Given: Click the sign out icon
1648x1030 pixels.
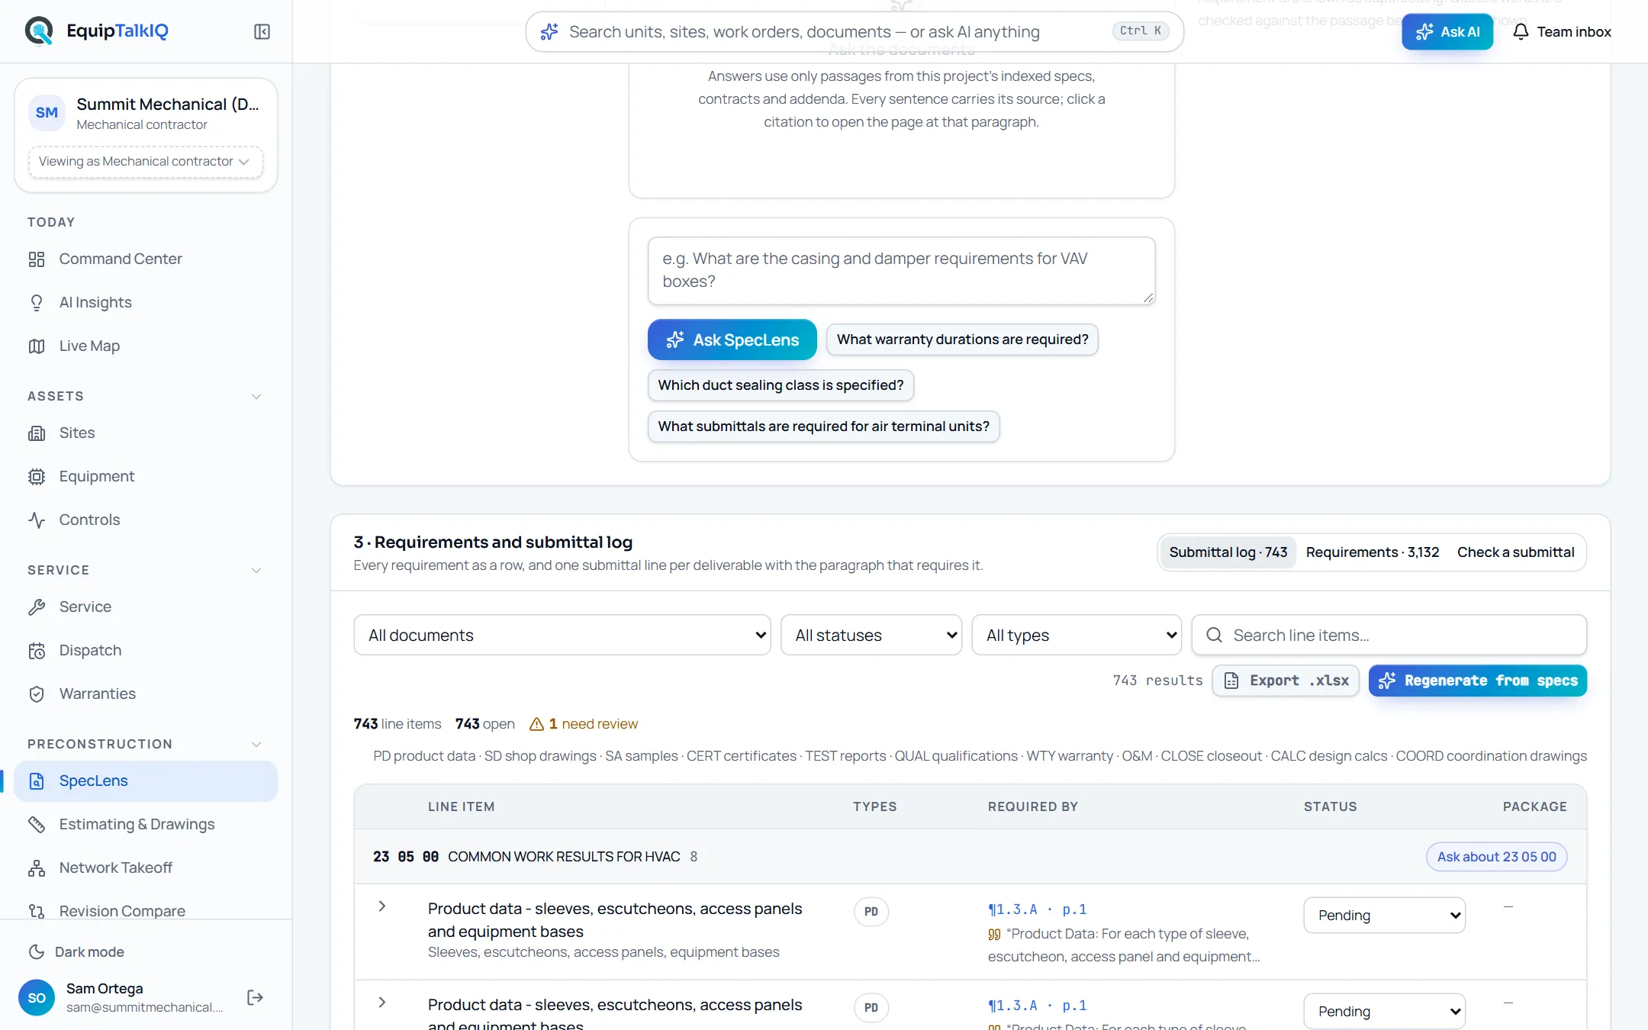Looking at the screenshot, I should pos(256,997).
